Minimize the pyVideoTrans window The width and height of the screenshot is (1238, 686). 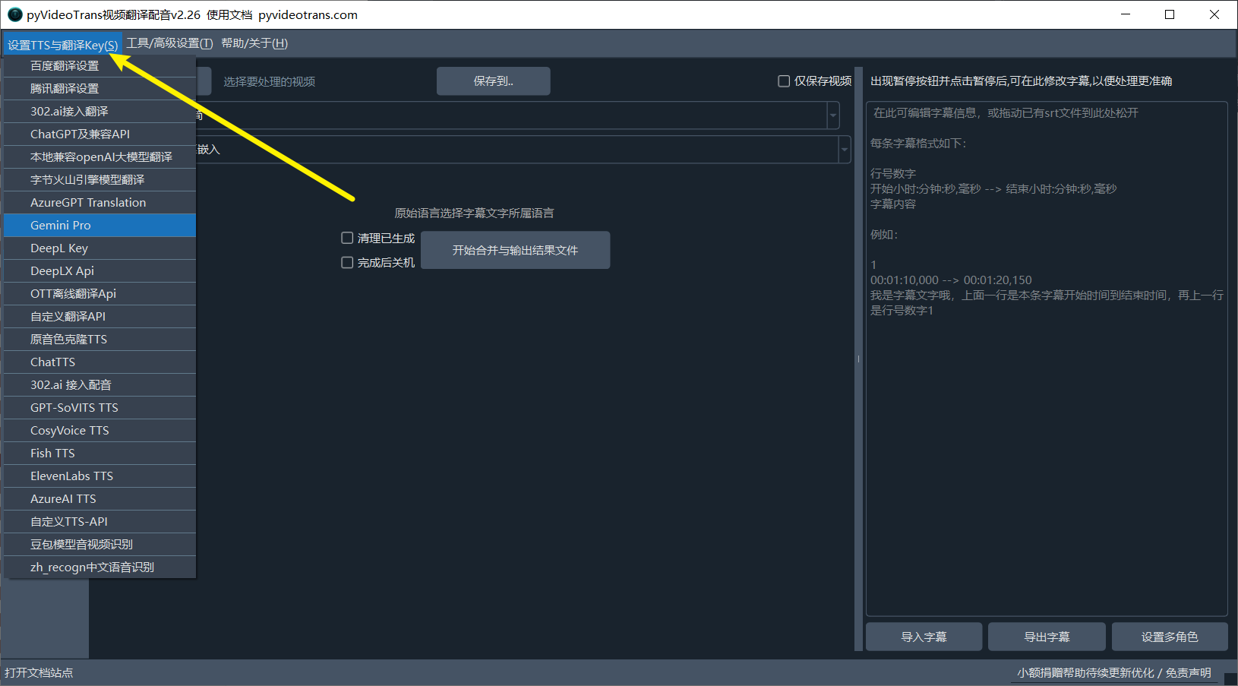click(1126, 14)
